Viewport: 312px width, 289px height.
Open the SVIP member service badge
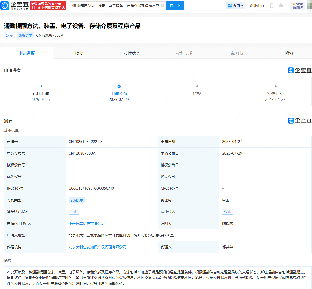coord(298,6)
